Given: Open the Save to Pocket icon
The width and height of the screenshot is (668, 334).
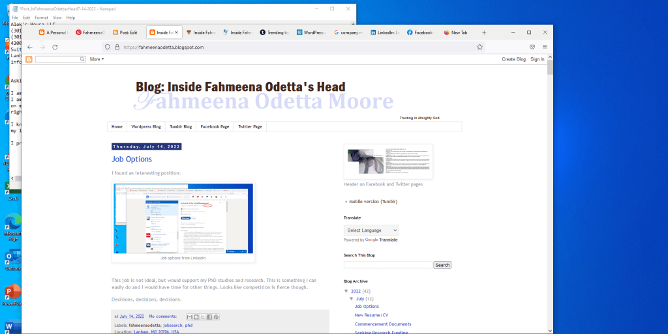Looking at the screenshot, I should click(x=532, y=47).
